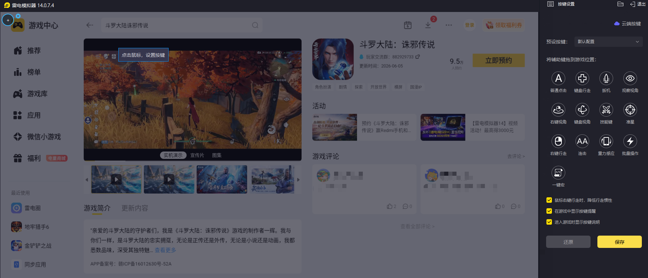Toggle 在游戏中显示按键提醒 checkbox
648x278 pixels.
click(549, 211)
